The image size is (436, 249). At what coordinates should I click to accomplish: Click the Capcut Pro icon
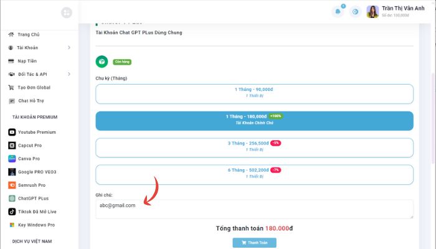12,145
